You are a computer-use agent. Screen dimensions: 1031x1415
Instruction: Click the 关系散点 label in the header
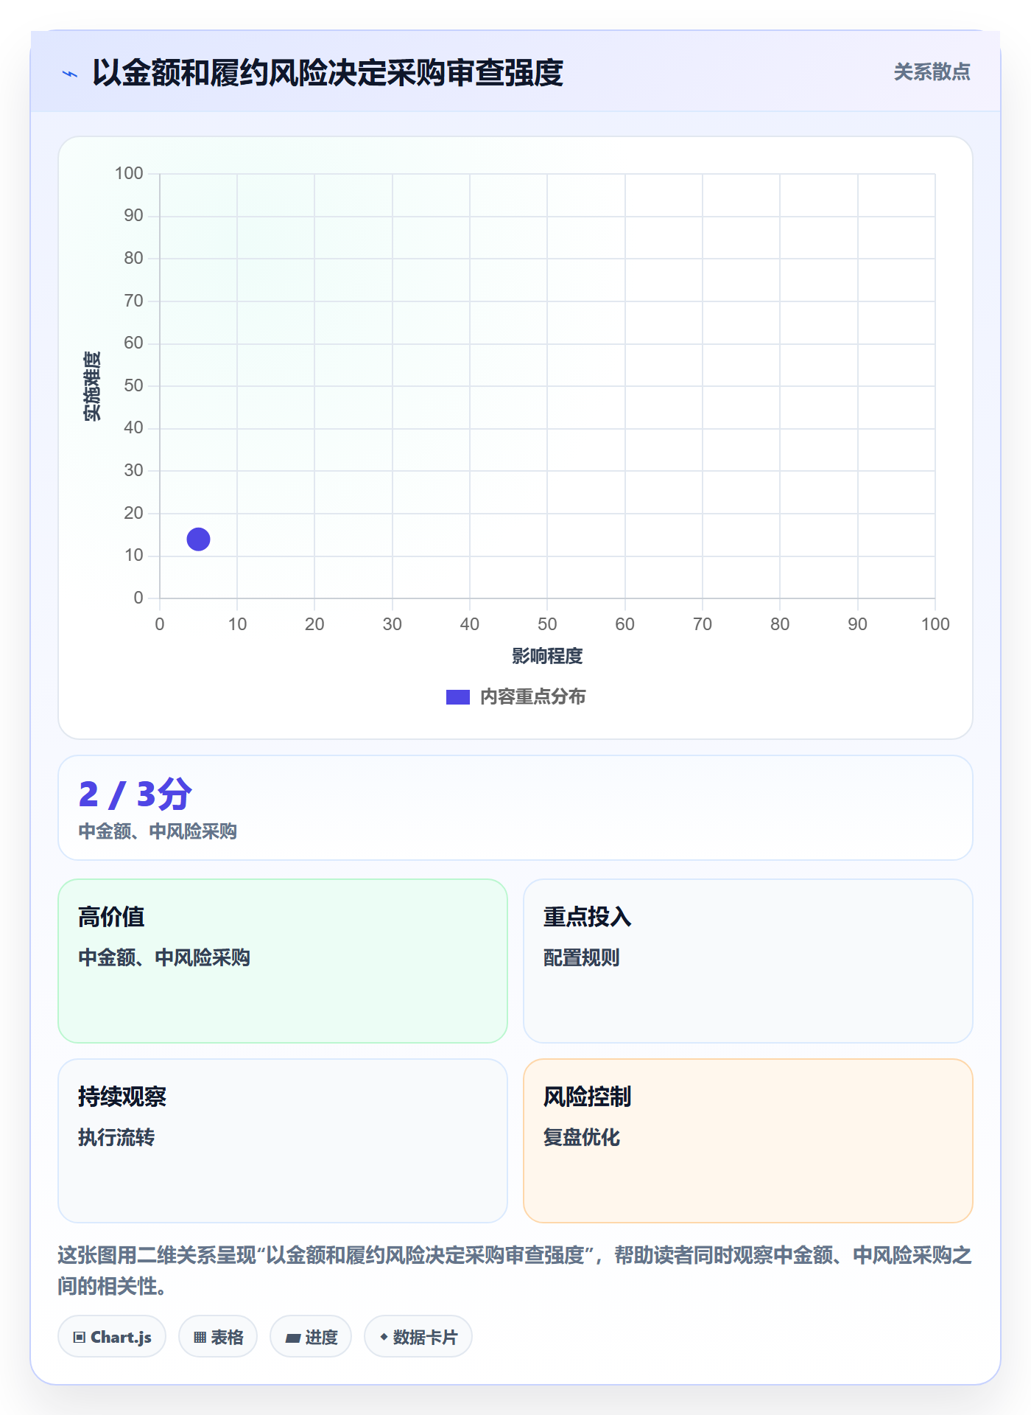click(x=932, y=72)
